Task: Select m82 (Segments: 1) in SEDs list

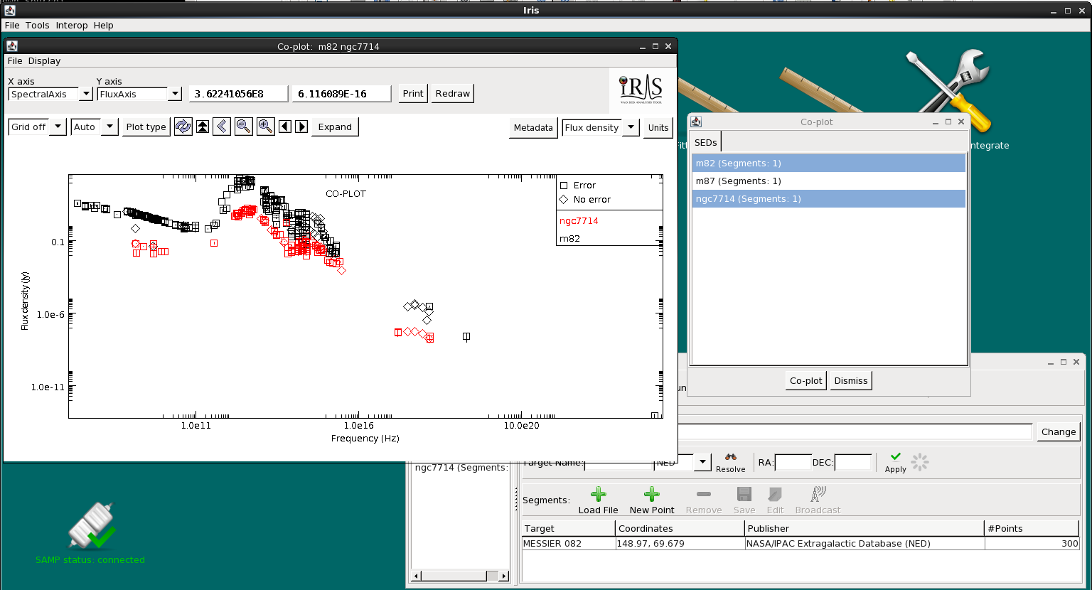Action: (x=829, y=163)
